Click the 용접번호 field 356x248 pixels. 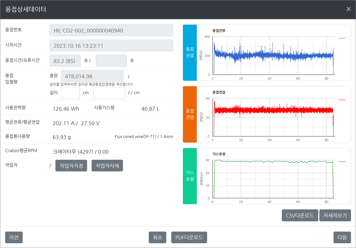[x=111, y=30]
